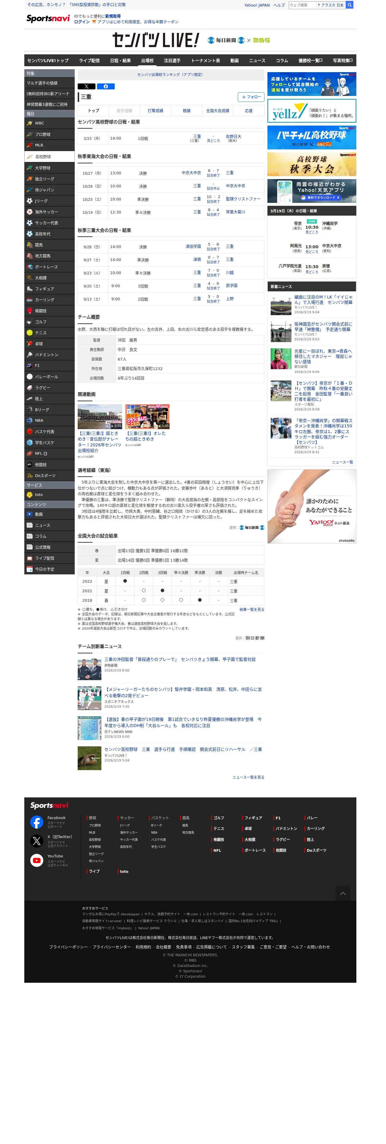Image resolution: width=386 pixels, height=1144 pixels.
Task: Open 動画 content icon
Action: [29, 514]
